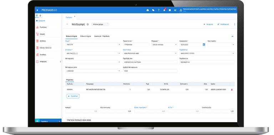Open Ειδικές πελατών icon in sidebar
274x135 pixels.
tap(37, 48)
